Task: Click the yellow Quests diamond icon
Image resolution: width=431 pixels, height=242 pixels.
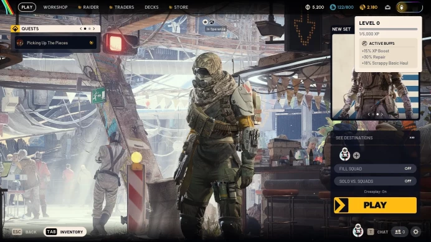Action: [15, 29]
